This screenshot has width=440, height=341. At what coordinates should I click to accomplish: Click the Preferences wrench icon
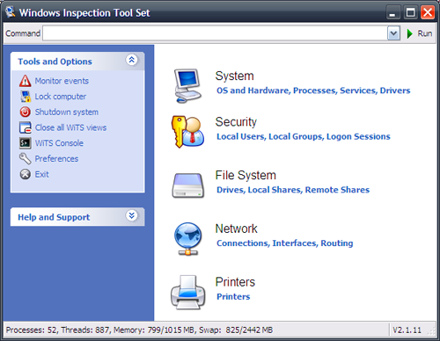26,158
